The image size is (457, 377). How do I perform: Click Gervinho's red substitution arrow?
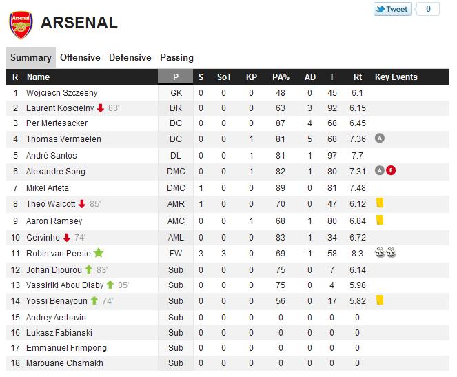[67, 237]
